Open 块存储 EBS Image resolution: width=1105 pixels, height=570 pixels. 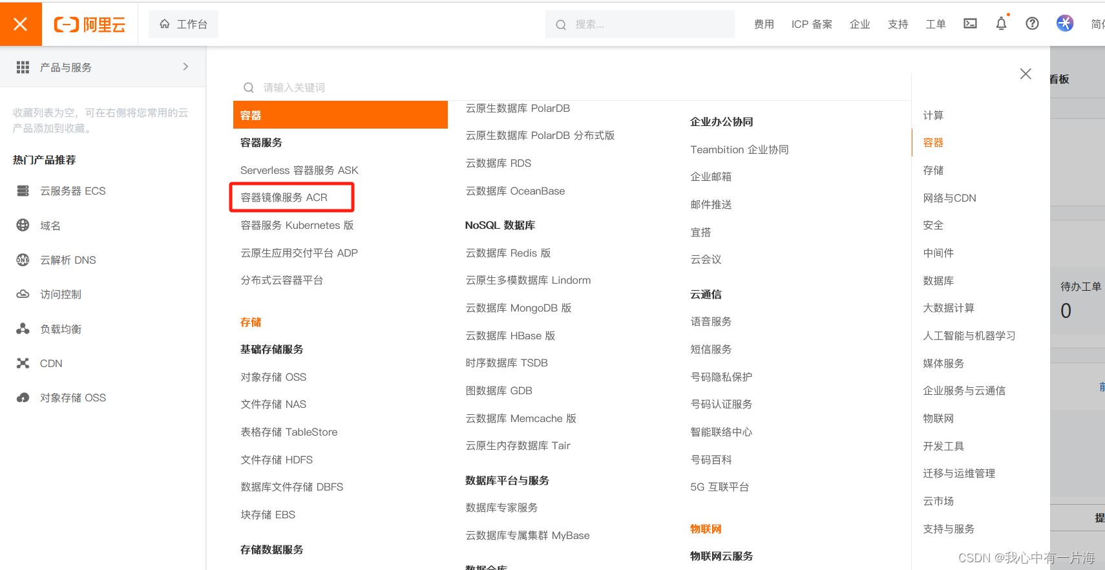[268, 514]
